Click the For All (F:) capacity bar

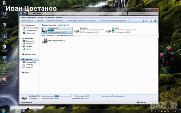(x=124, y=30)
